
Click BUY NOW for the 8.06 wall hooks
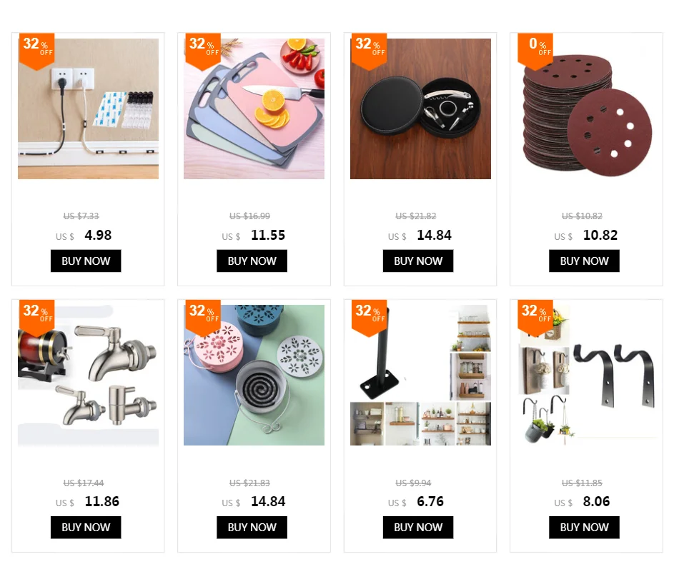(584, 528)
